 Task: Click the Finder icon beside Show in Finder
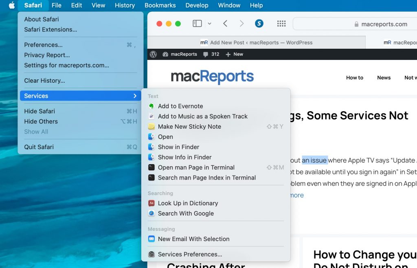pyautogui.click(x=151, y=147)
